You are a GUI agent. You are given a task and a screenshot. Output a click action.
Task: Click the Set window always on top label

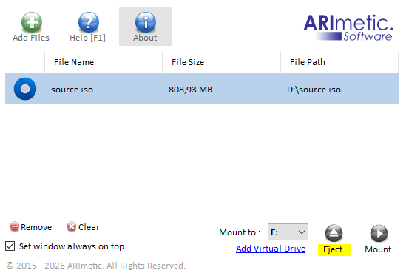pyautogui.click(x=72, y=246)
